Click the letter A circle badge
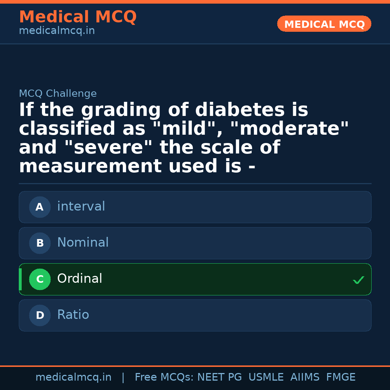 tap(40, 207)
